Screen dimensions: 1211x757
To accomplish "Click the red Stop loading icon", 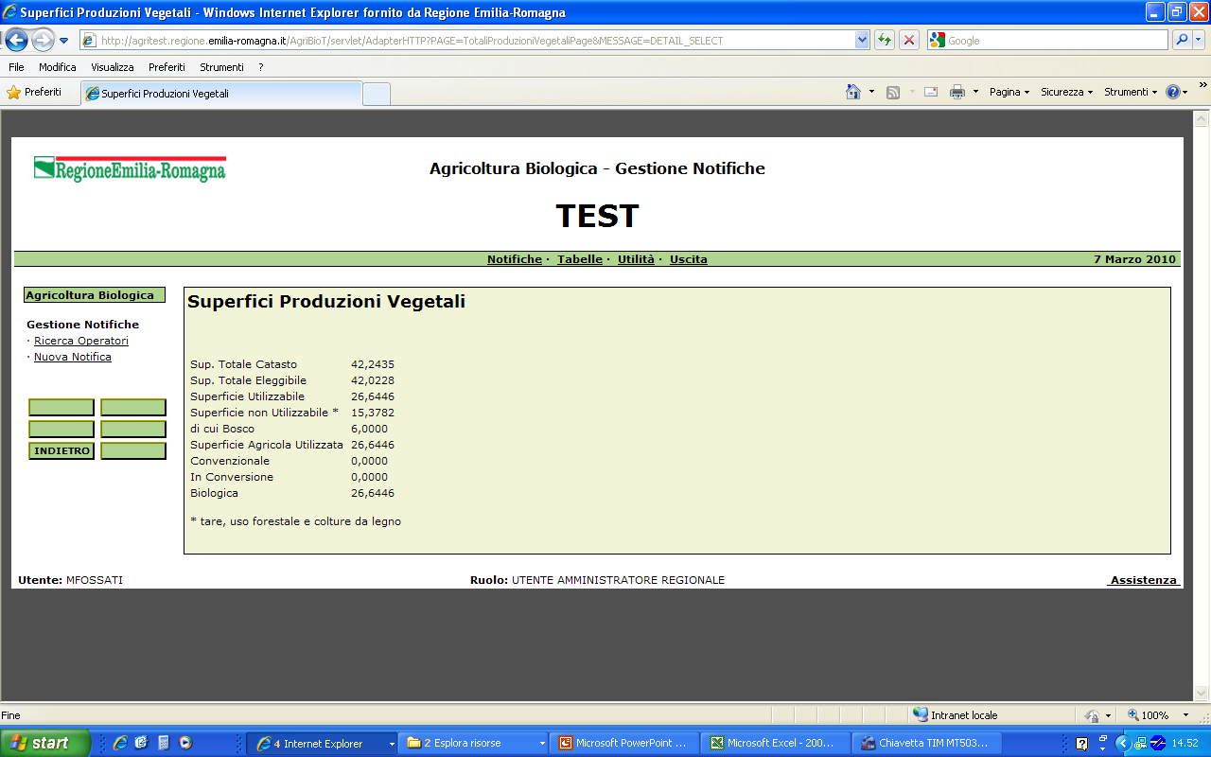I will point(909,41).
